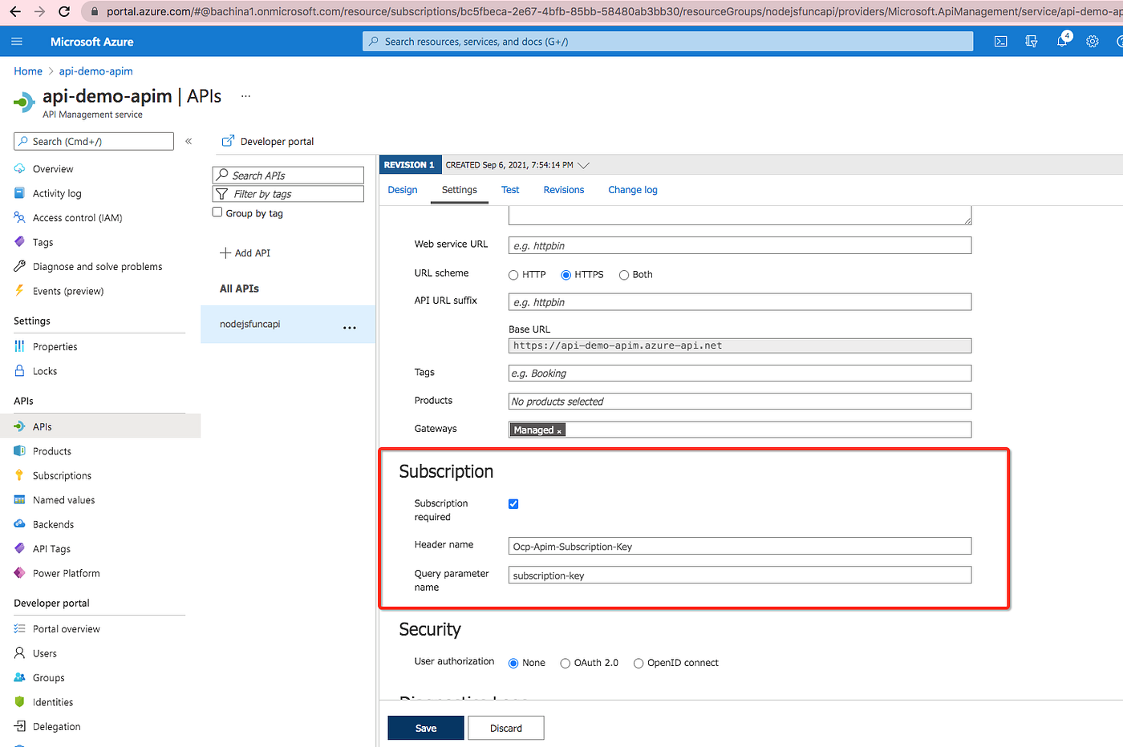The image size is (1123, 747).
Task: Collapse the left sidebar menu chevron
Action: coord(189,141)
